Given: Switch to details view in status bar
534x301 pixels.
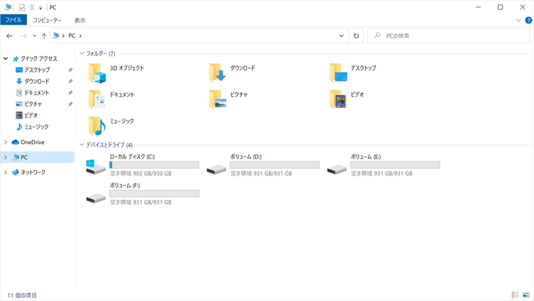Looking at the screenshot, I should 515,295.
